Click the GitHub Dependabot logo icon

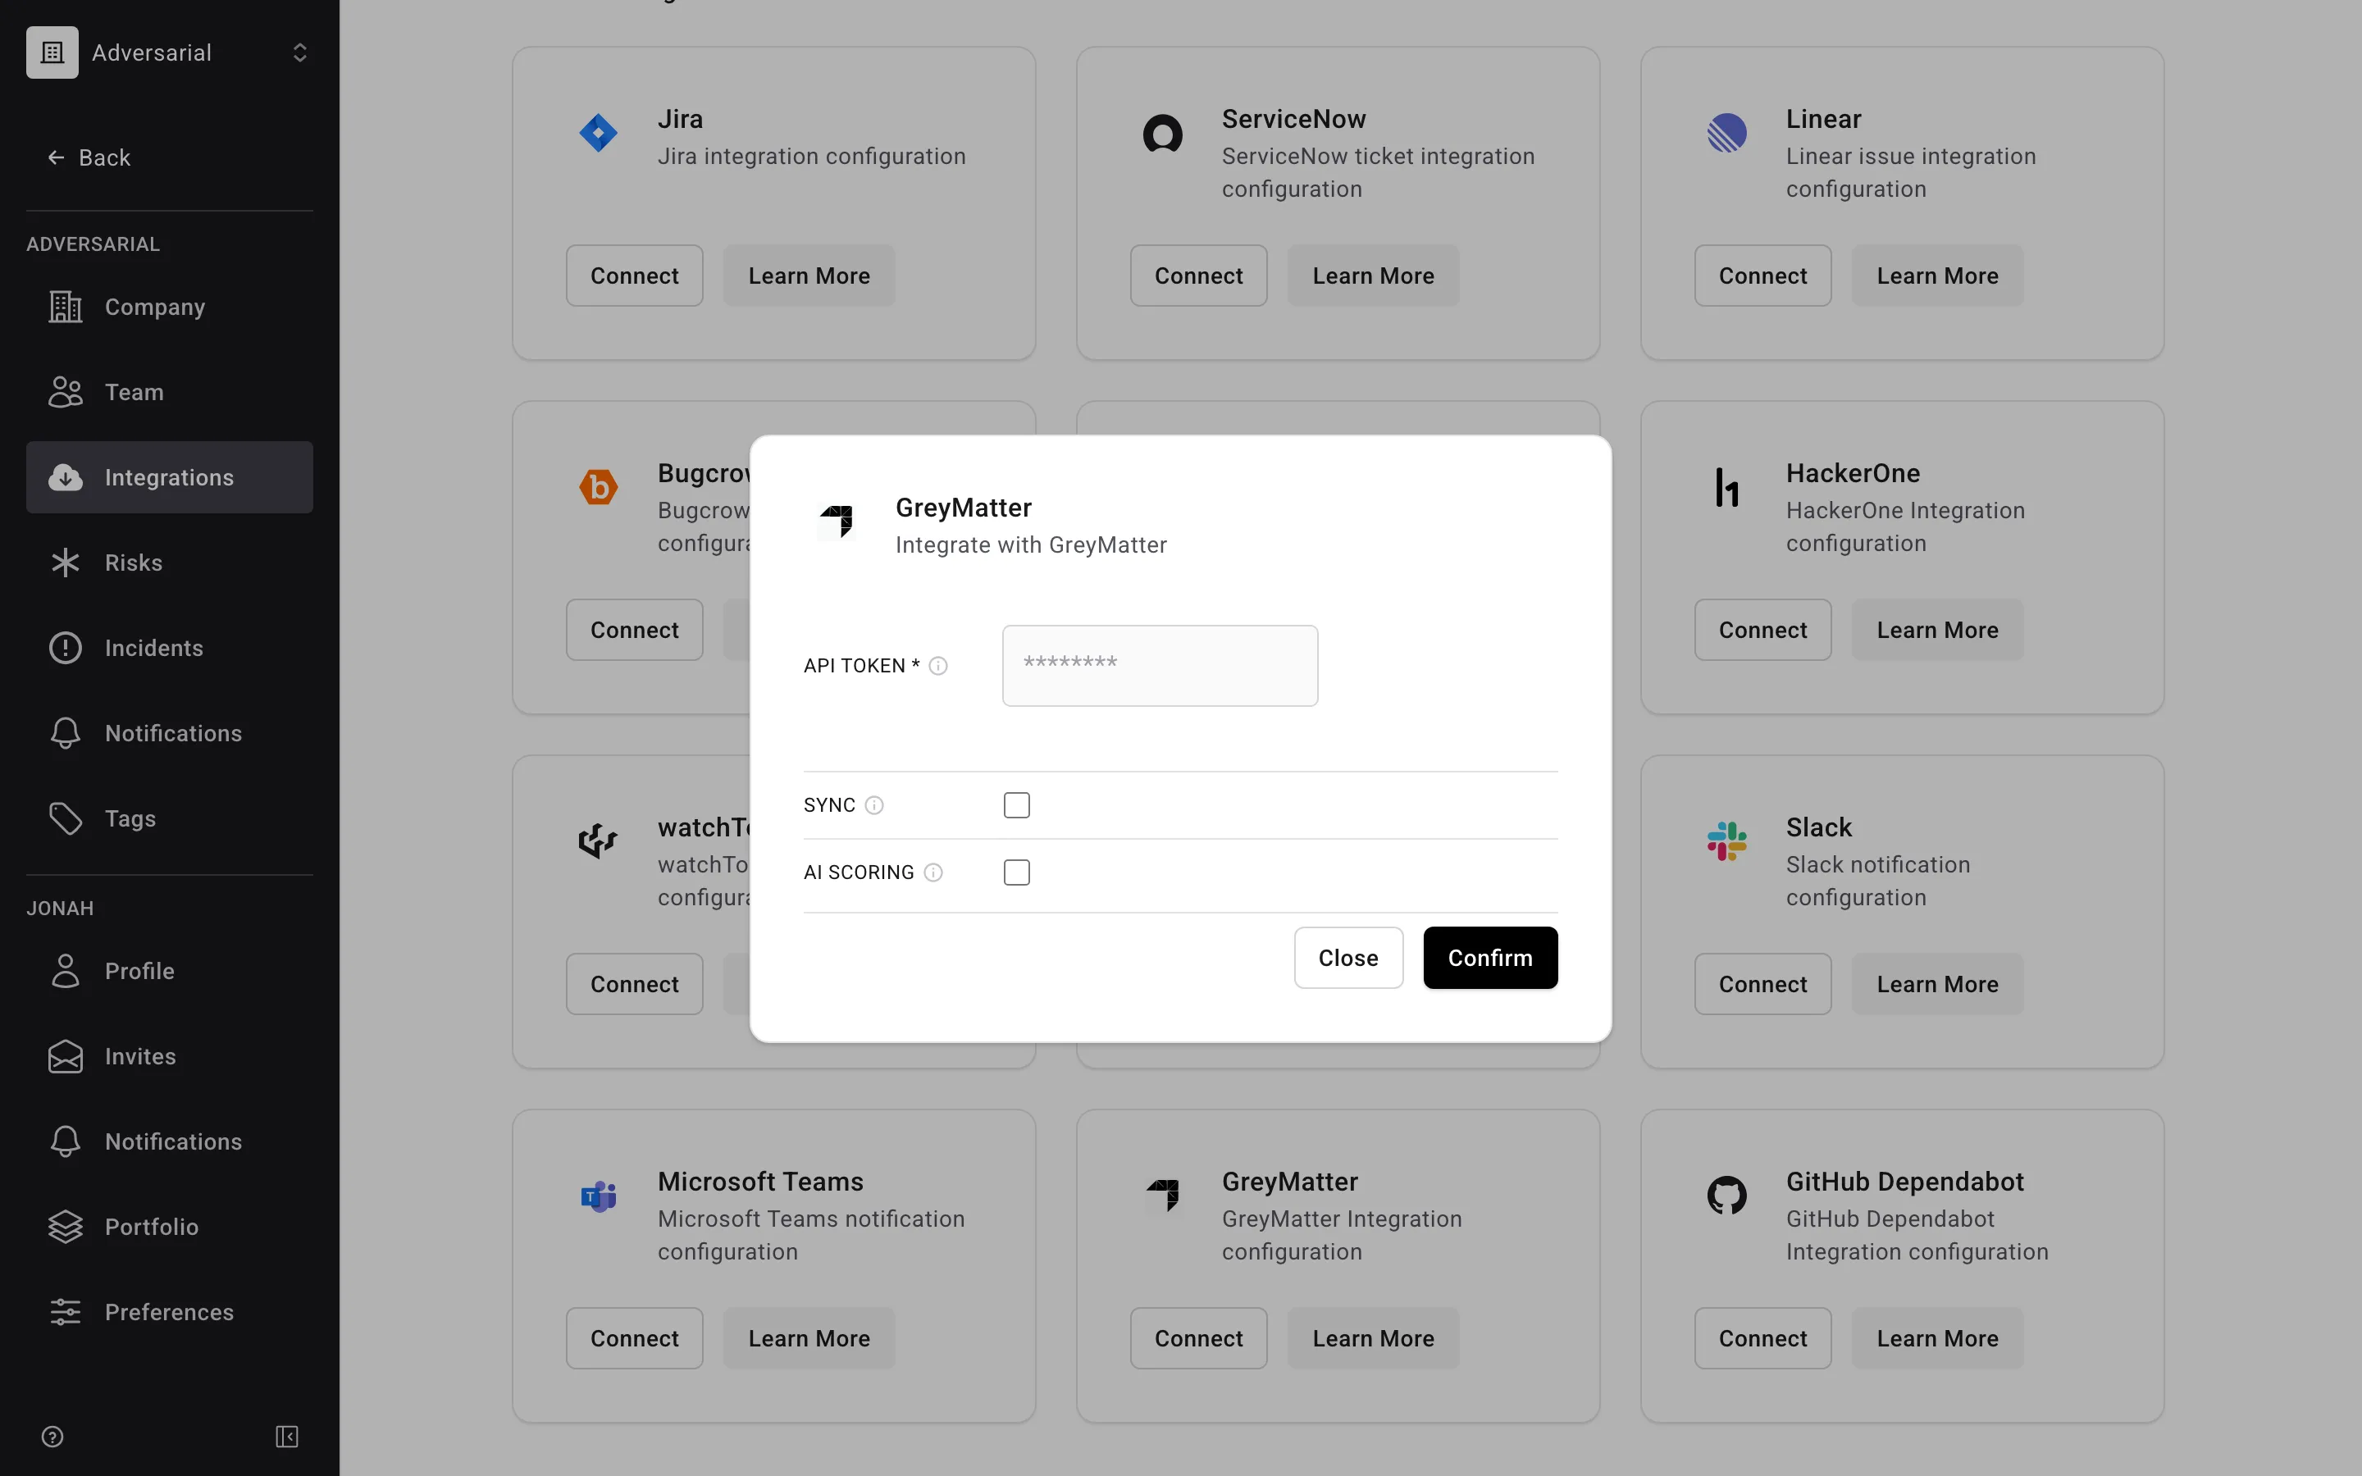1726,1196
